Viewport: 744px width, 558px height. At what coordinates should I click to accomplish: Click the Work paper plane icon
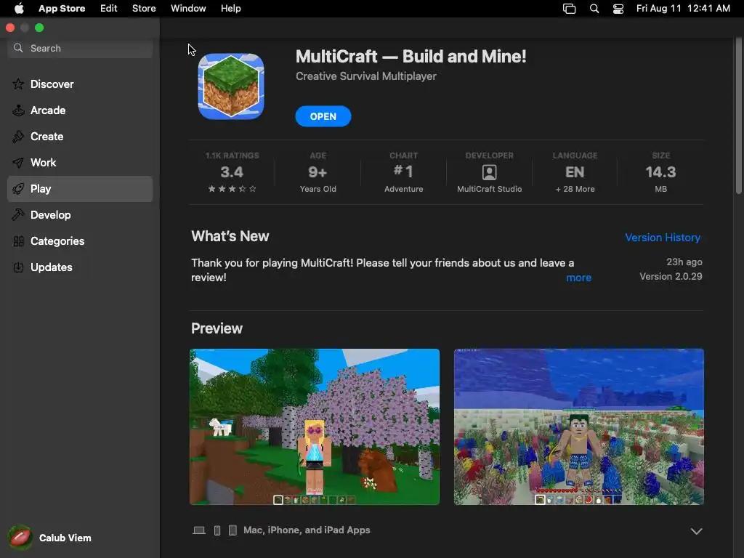[18, 163]
